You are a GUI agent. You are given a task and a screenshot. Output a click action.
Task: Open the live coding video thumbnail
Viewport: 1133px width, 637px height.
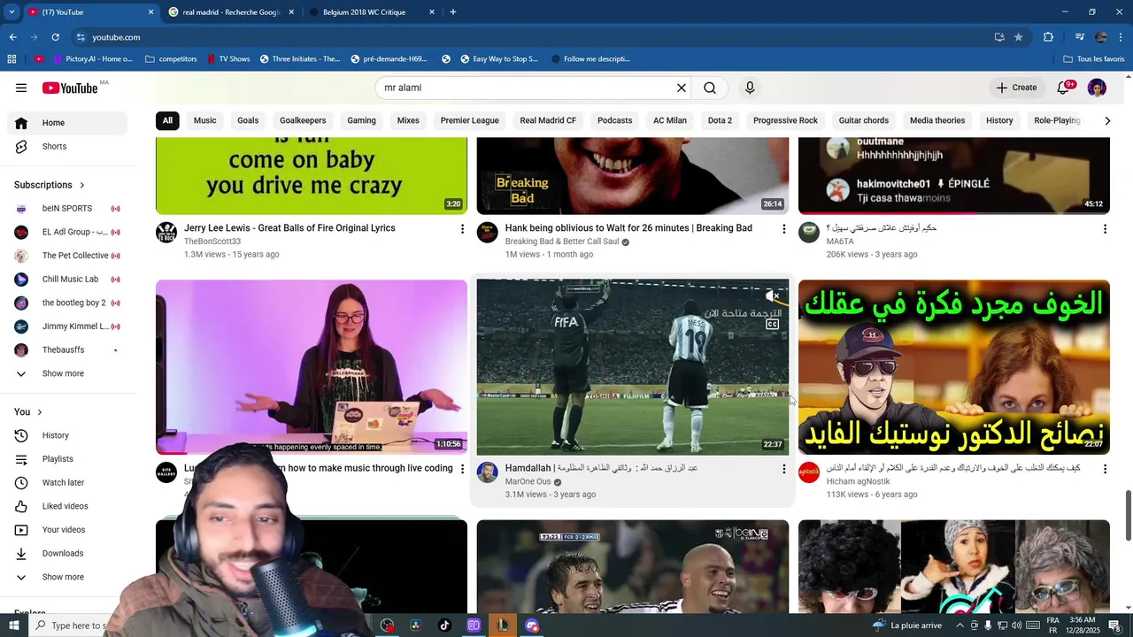312,367
